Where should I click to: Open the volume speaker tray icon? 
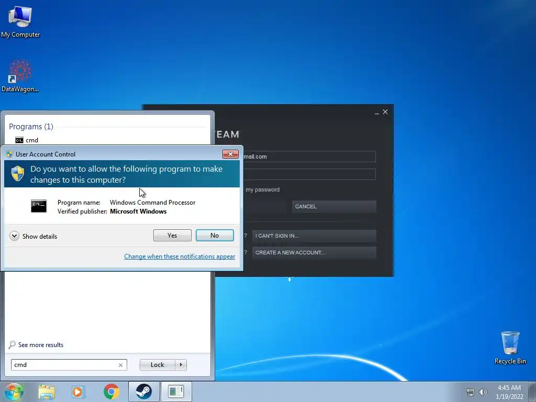pos(483,392)
